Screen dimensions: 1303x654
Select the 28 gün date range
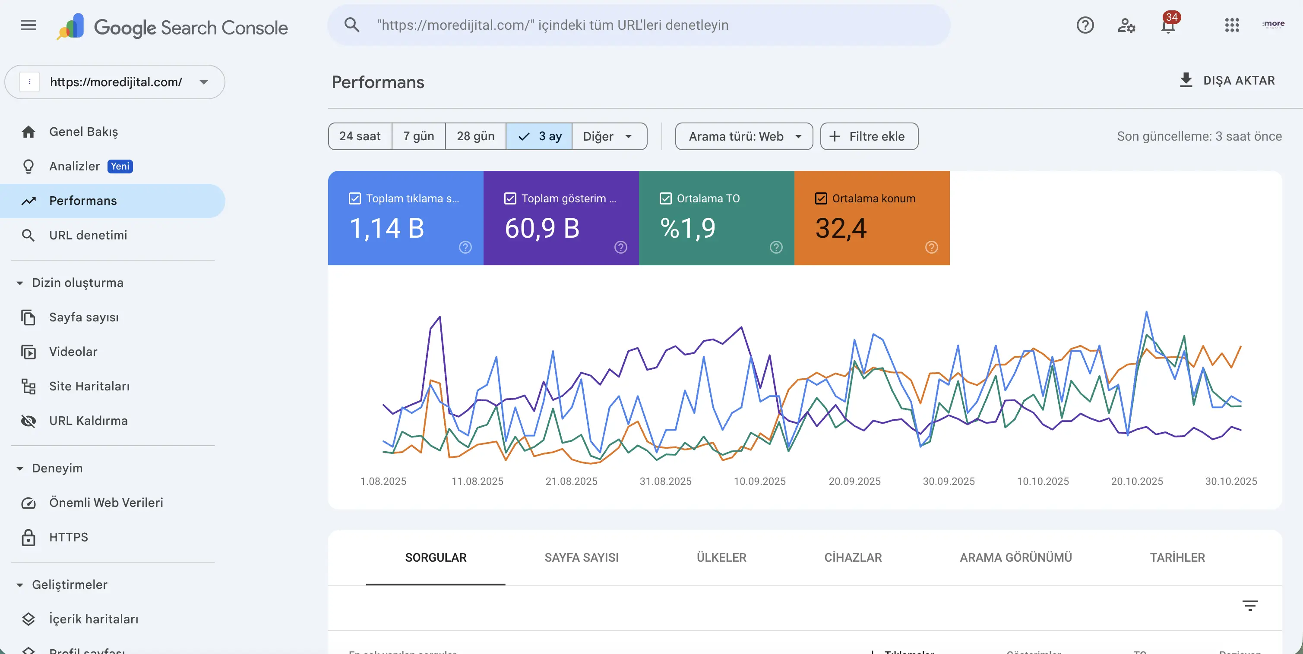475,136
